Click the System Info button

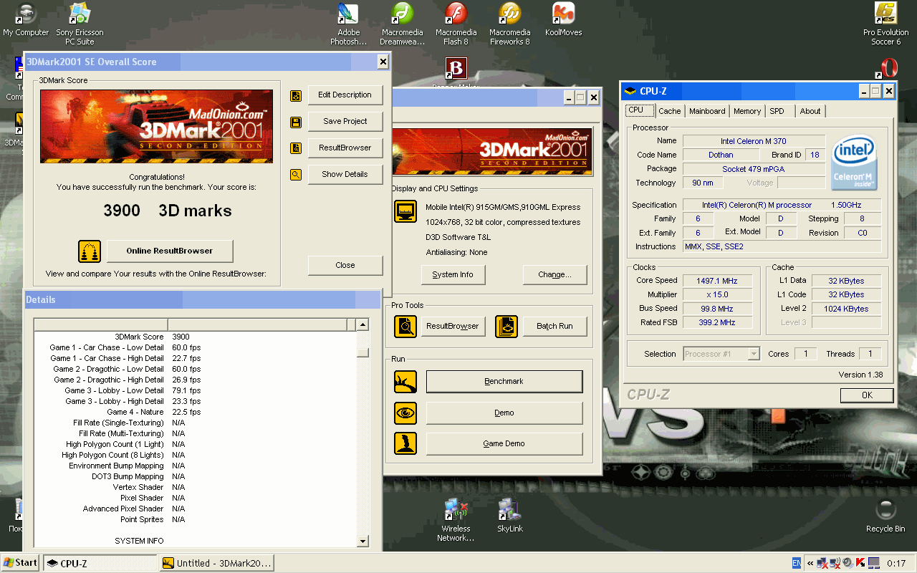click(453, 275)
